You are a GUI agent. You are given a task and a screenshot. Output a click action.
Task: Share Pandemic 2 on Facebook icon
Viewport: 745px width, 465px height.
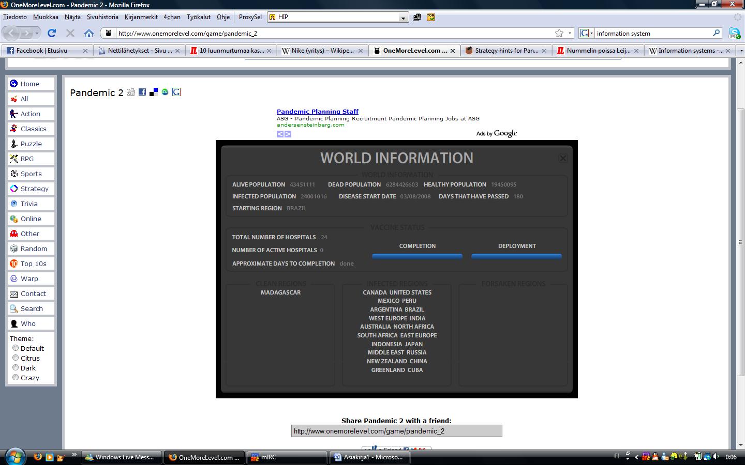point(142,92)
